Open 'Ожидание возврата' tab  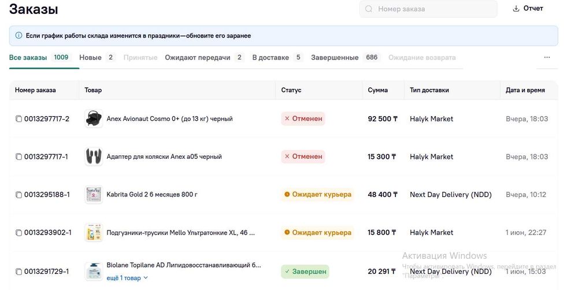pyautogui.click(x=422, y=58)
